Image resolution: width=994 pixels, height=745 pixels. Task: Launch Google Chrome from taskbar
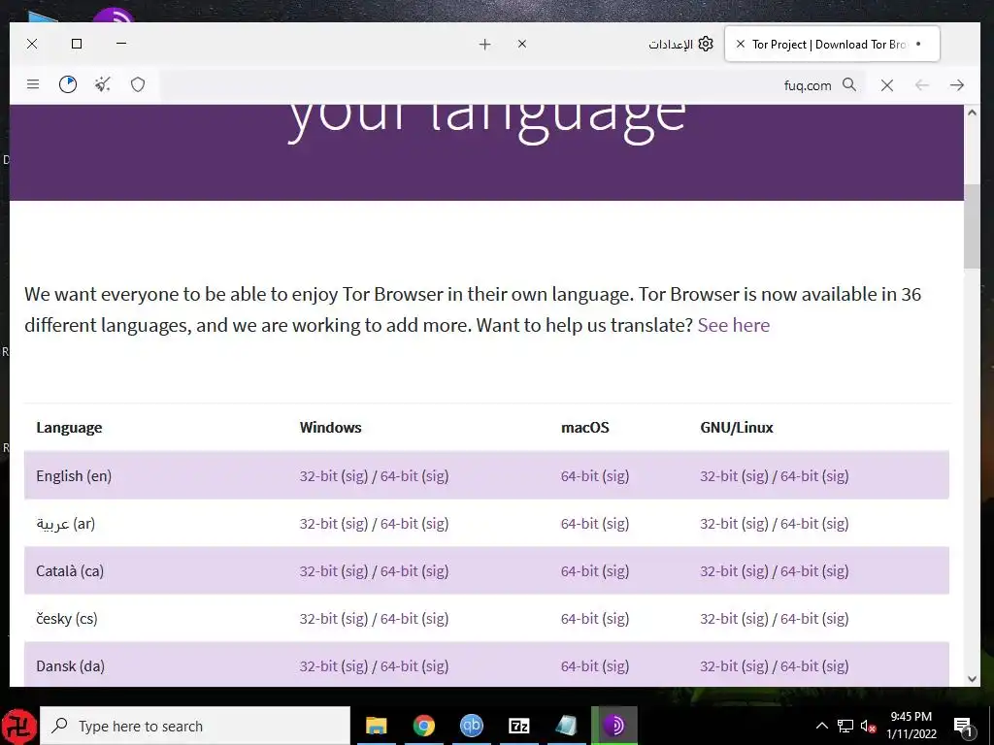point(423,726)
